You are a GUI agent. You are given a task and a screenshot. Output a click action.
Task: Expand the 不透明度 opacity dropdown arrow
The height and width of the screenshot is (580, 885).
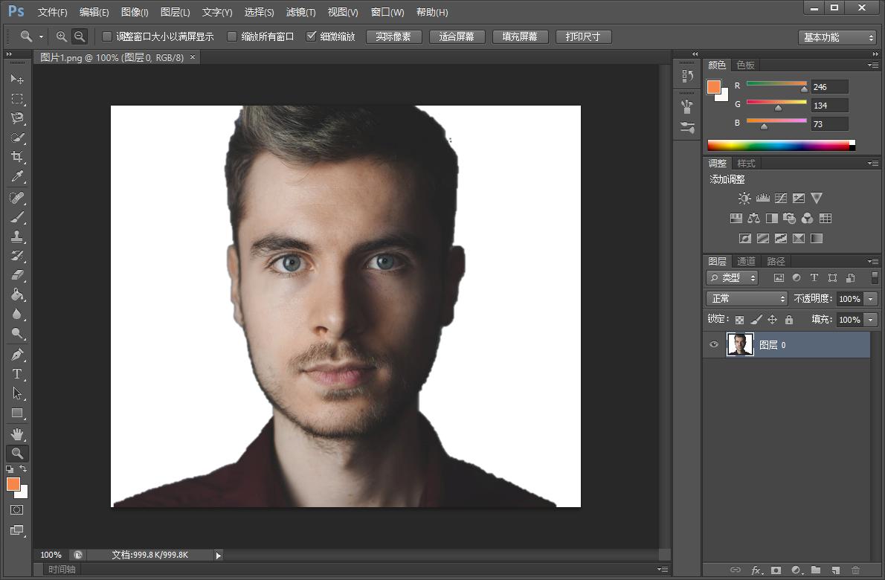click(870, 299)
